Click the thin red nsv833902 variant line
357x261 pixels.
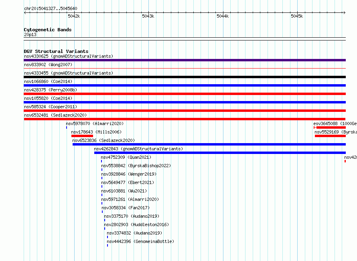point(185,68)
